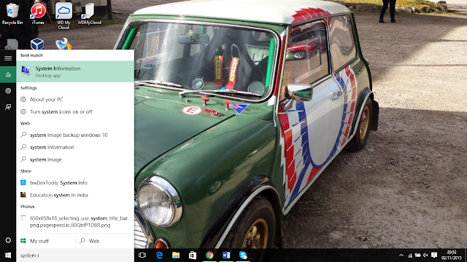Choose the web suggestion system image
This screenshot has width=467, height=262.
click(x=75, y=159)
